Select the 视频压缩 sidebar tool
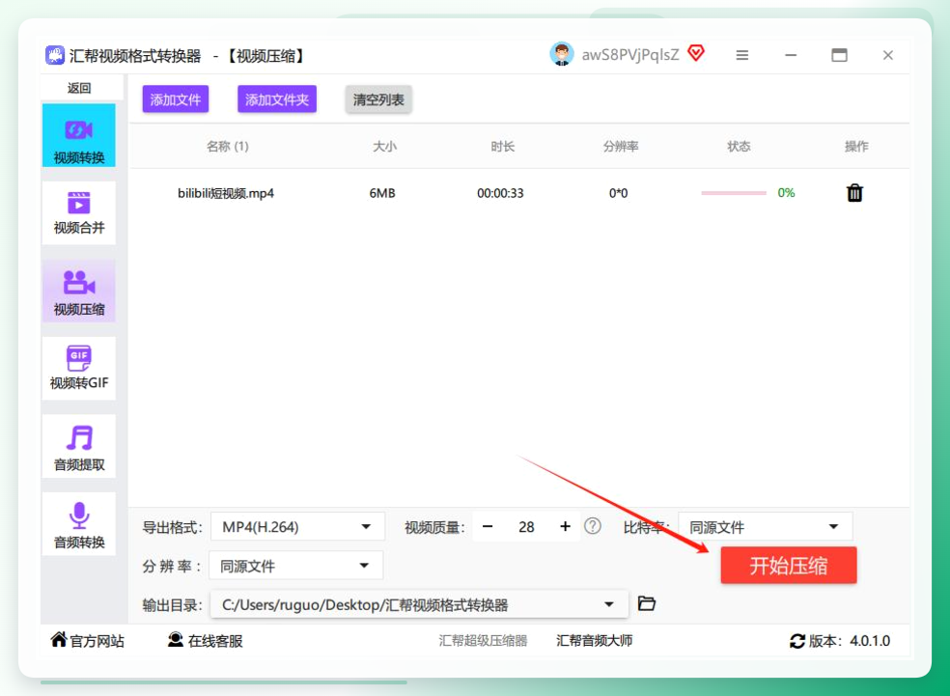The width and height of the screenshot is (950, 696). (x=79, y=292)
